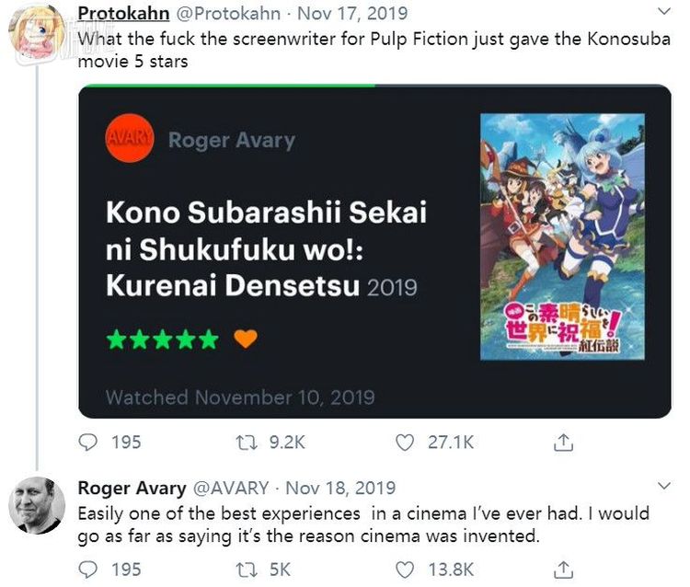Click the red AVARY logo badge
This screenshot has width=690, height=587.
(x=130, y=139)
